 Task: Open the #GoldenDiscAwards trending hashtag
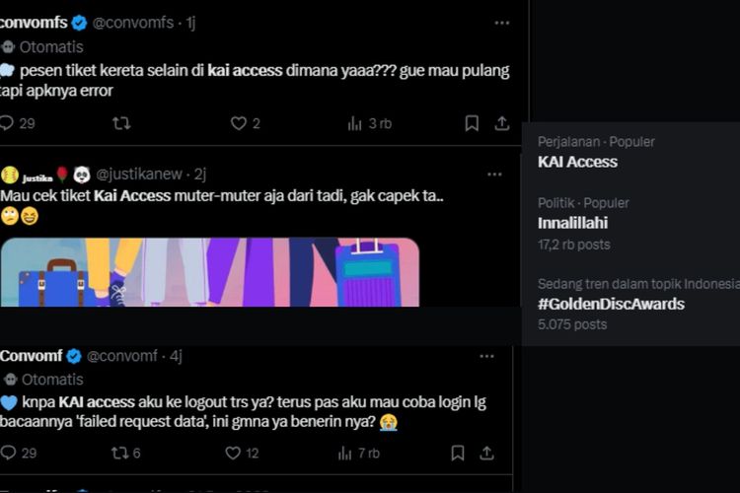point(611,304)
